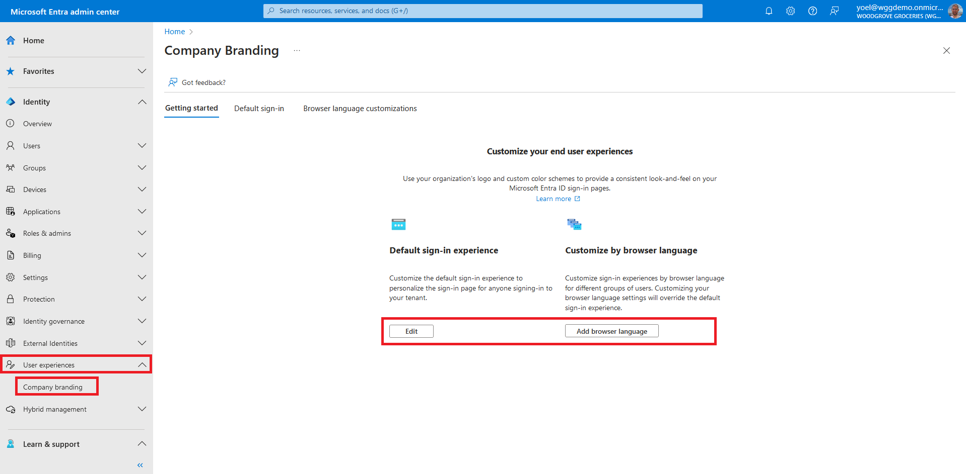The image size is (966, 474).
Task: Click the Home icon in sidebar
Action: point(11,41)
